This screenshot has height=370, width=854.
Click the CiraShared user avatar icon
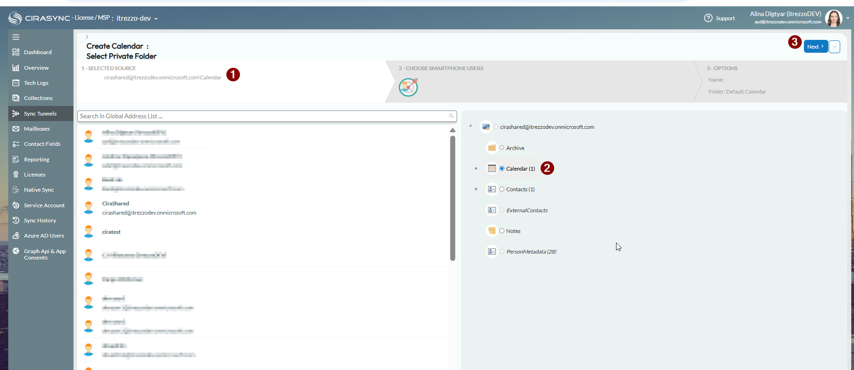(89, 207)
